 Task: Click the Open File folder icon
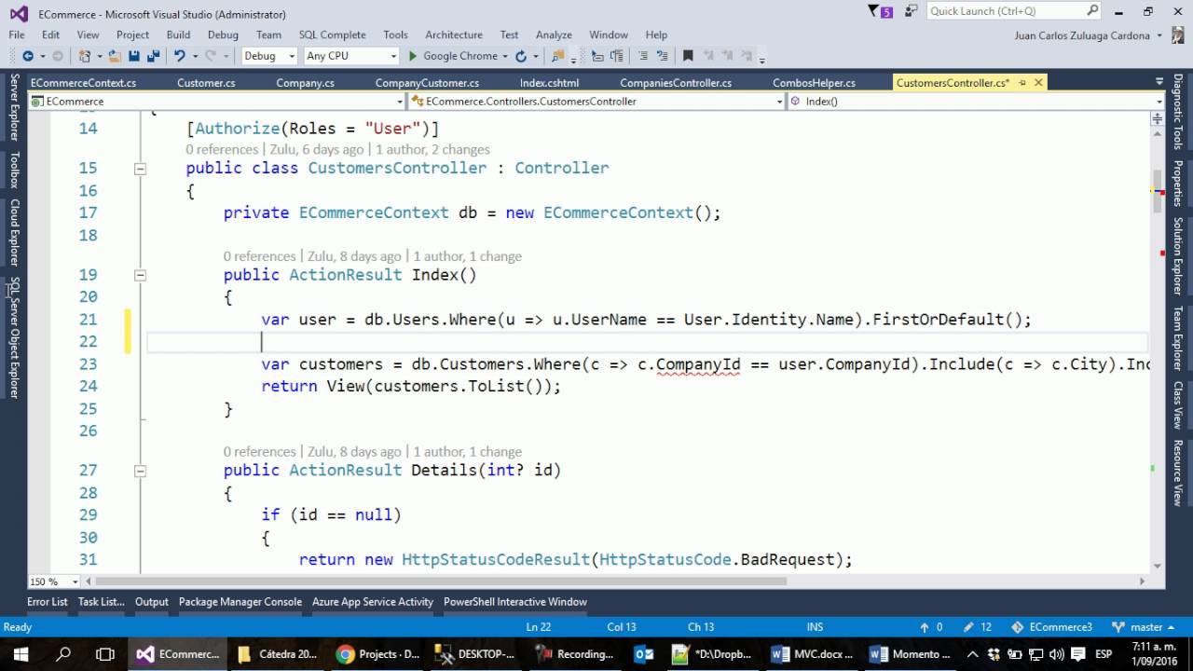[x=114, y=56]
